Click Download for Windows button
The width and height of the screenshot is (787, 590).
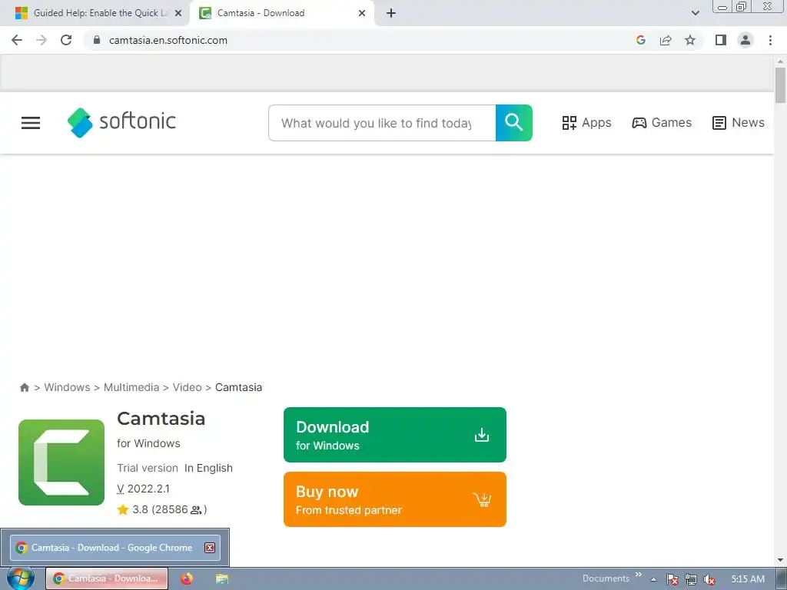[395, 435]
